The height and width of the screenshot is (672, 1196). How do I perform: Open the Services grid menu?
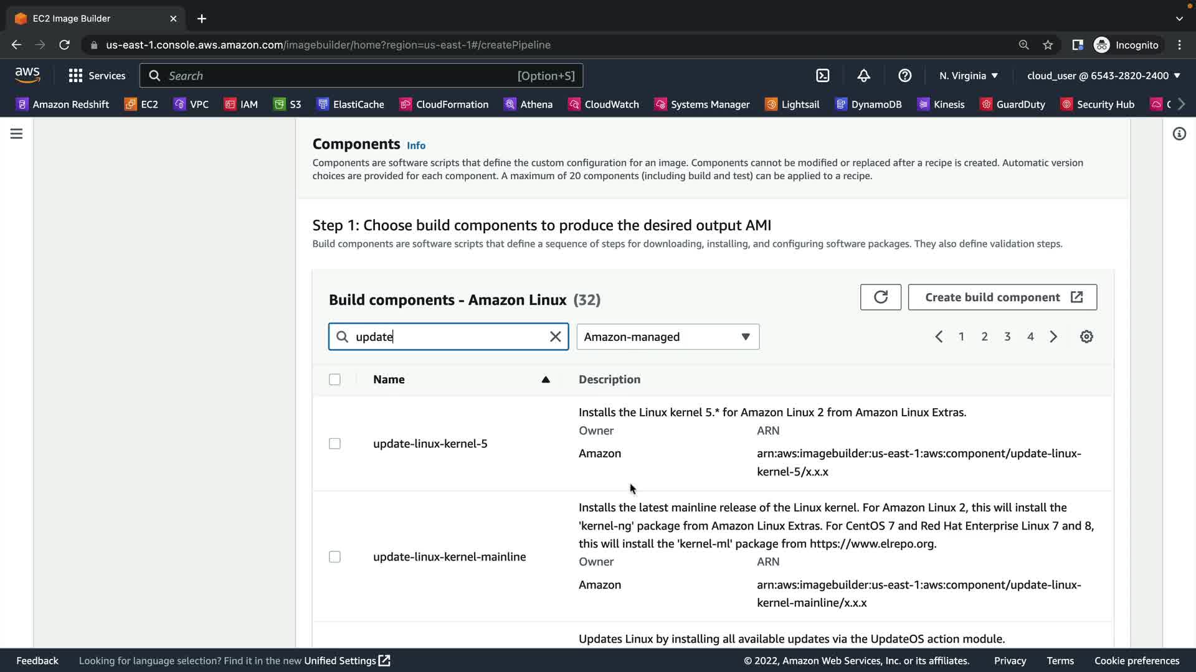(97, 75)
